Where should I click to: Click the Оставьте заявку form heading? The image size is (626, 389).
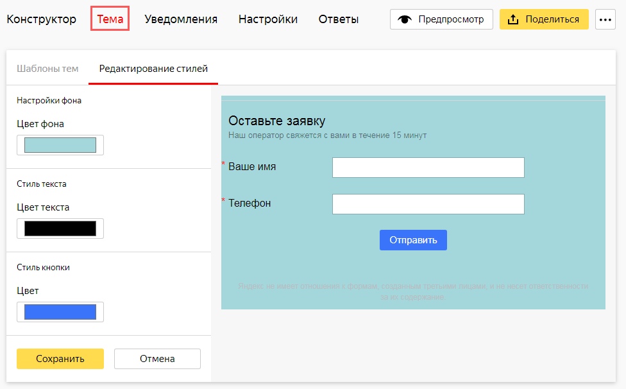[276, 121]
